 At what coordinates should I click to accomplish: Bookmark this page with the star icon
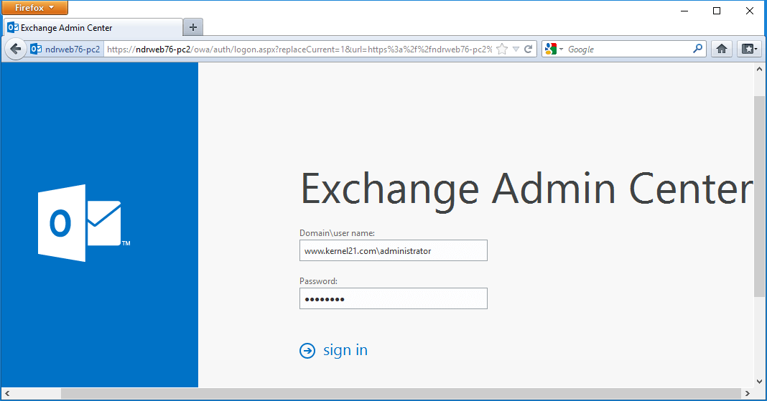tap(502, 49)
